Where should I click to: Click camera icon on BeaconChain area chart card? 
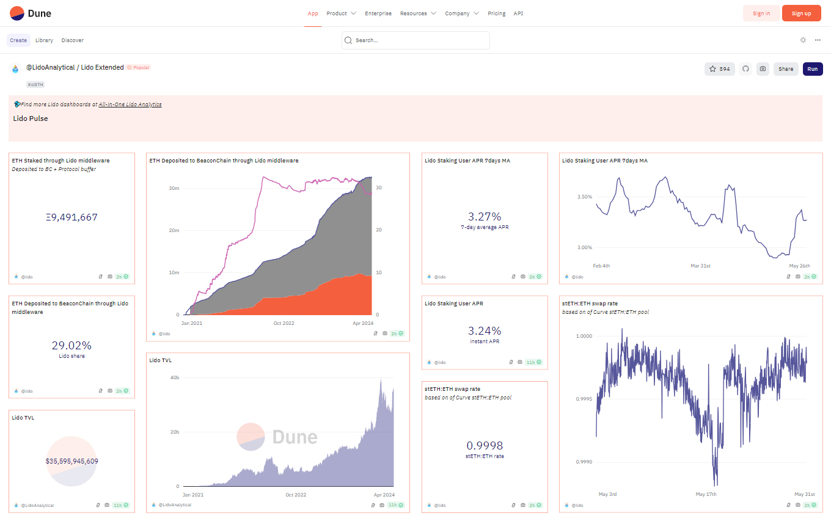click(x=385, y=333)
